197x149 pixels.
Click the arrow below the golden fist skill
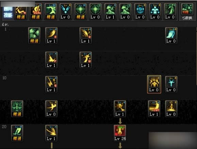coord(120,121)
